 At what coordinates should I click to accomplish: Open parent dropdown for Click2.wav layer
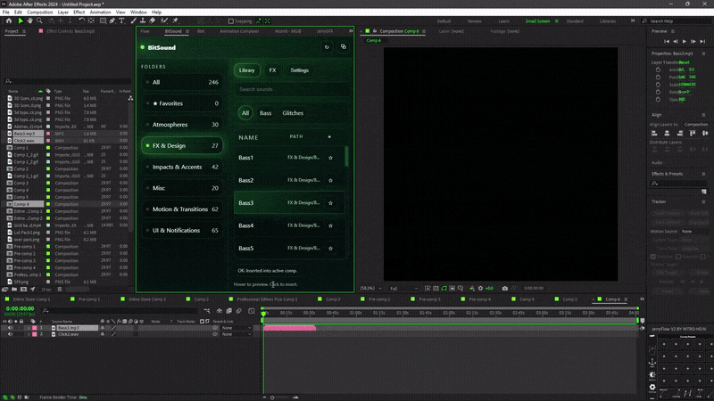coord(237,334)
